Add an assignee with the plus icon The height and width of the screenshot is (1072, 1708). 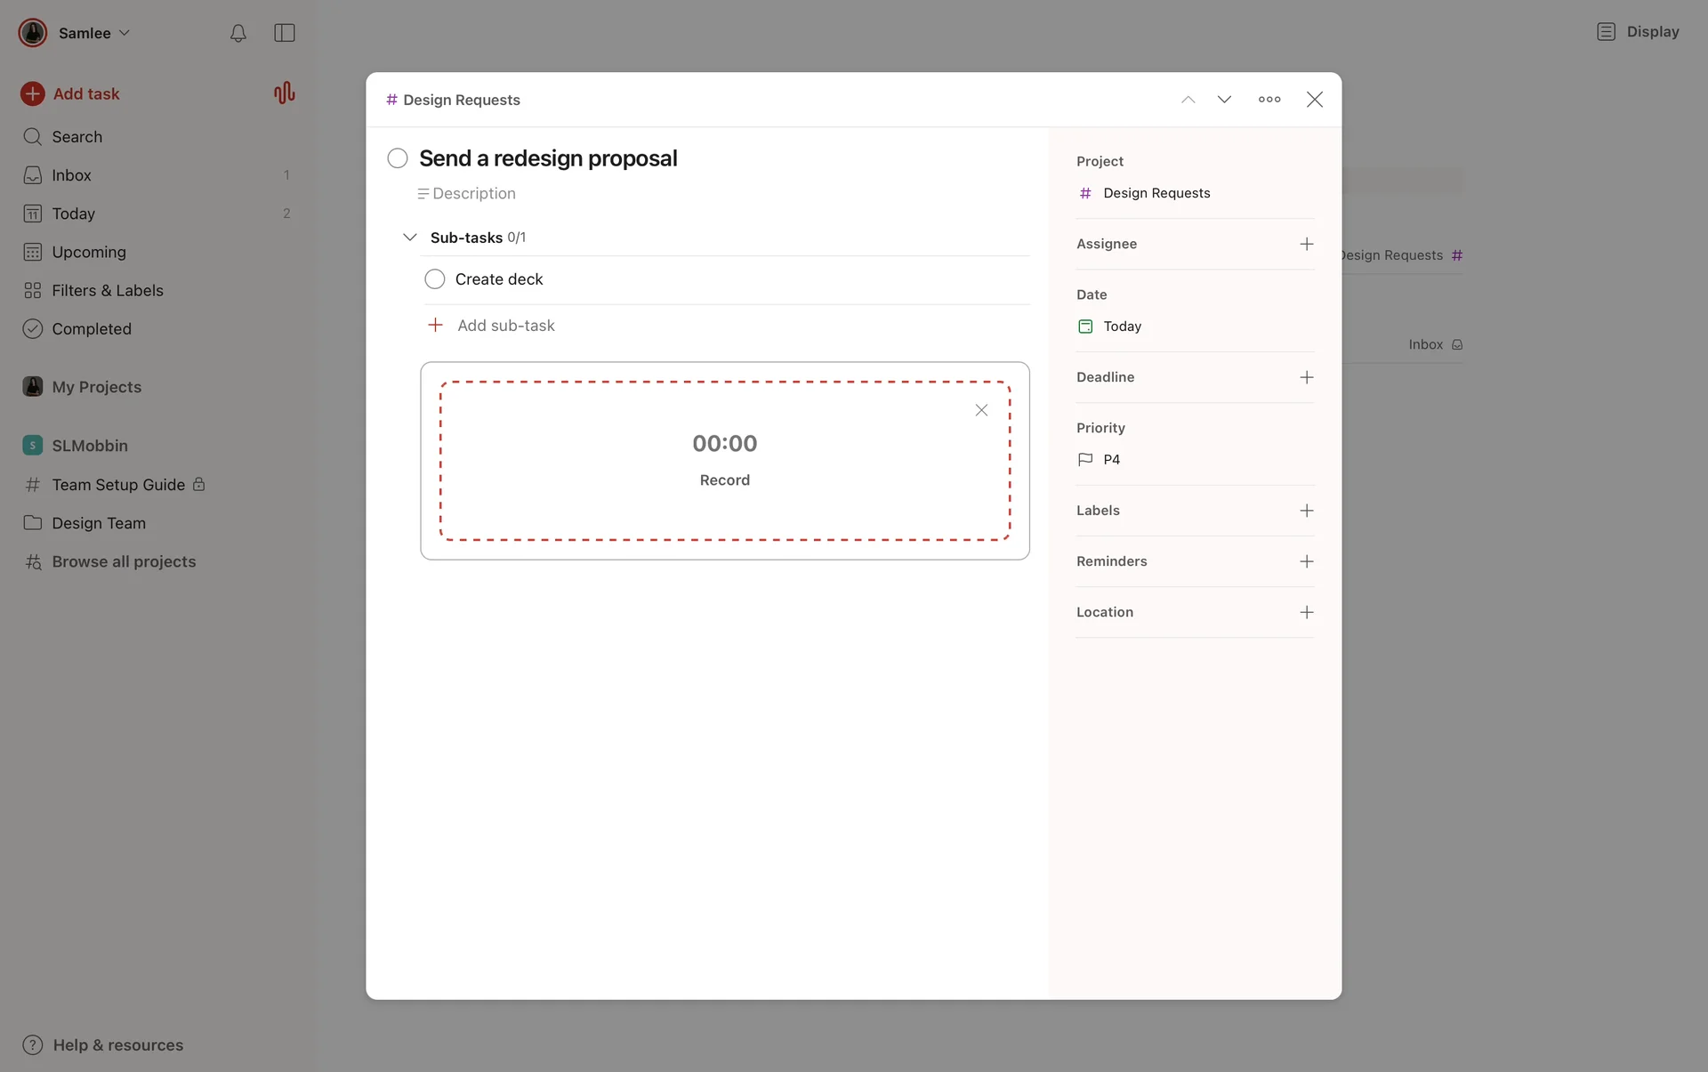[1306, 244]
